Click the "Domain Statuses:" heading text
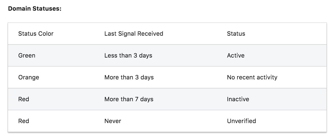The image size is (334, 138). point(35,9)
